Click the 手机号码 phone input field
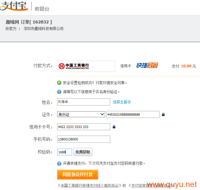Image resolution: width=200 pixels, height=190 pixels. pos(84,139)
